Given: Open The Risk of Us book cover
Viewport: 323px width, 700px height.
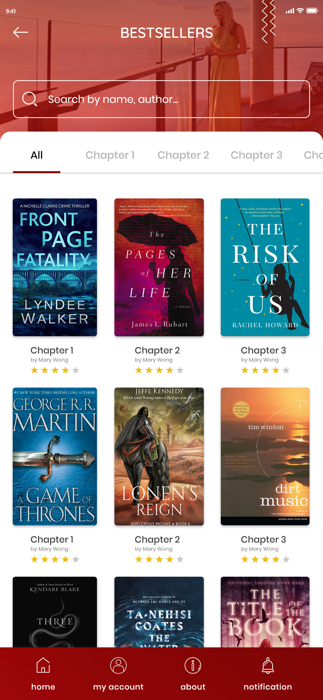Looking at the screenshot, I should 265,267.
